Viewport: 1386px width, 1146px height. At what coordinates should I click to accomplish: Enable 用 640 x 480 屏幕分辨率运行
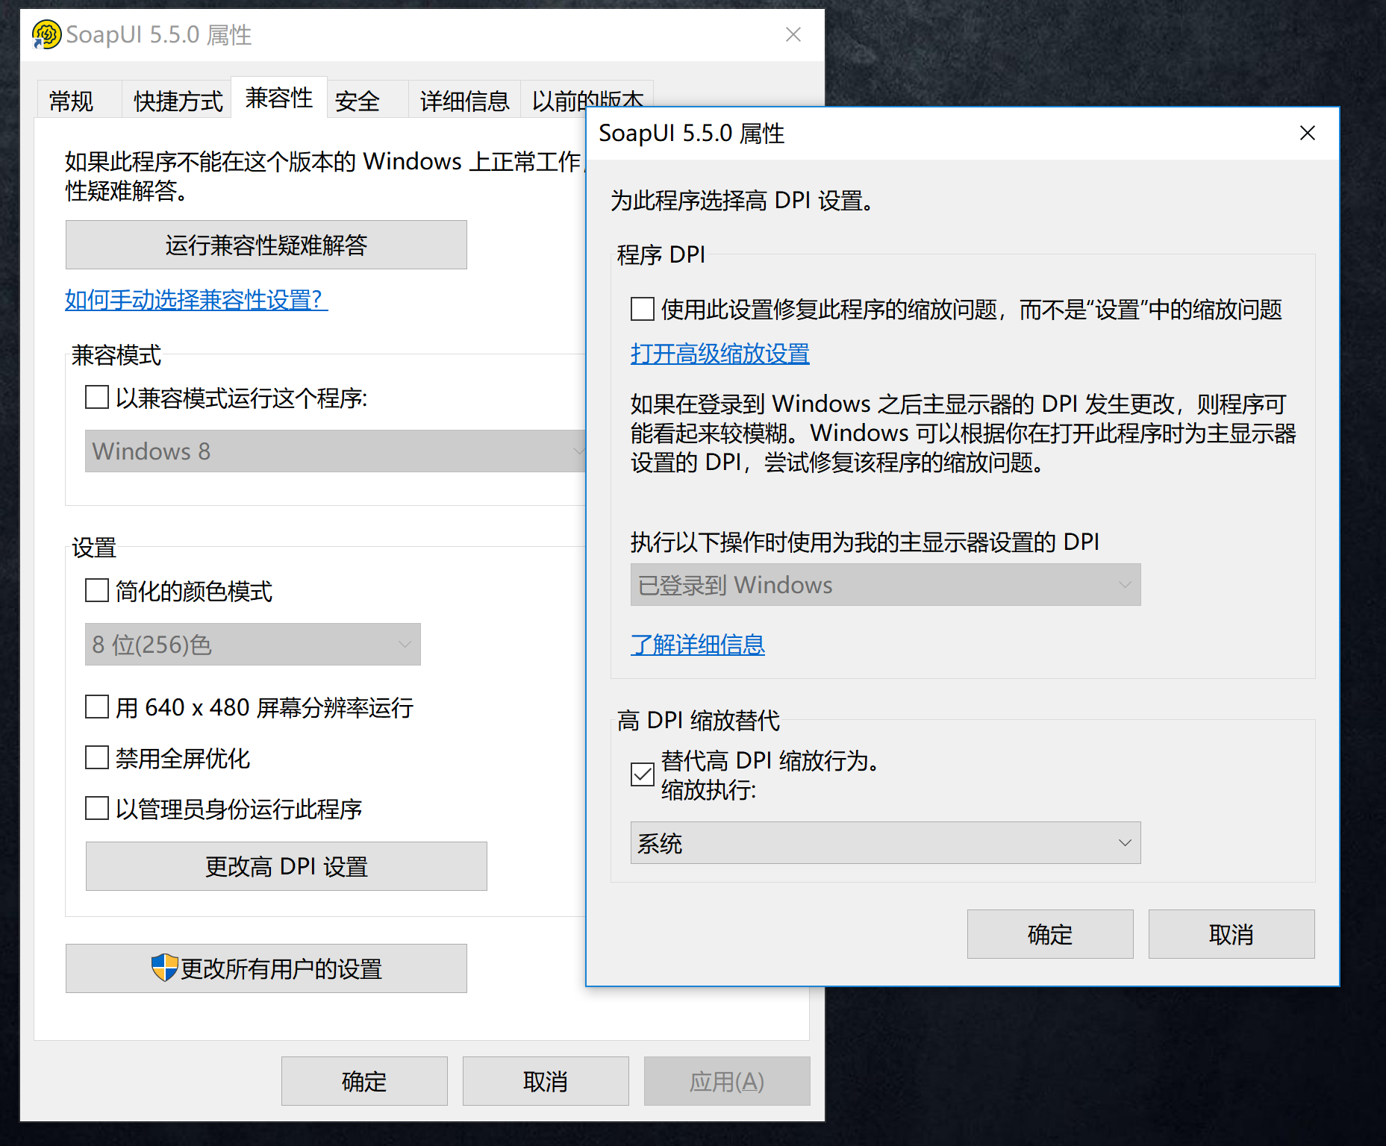pos(96,707)
